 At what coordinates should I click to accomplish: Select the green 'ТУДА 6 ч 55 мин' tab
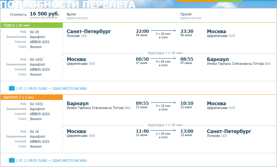(32, 25)
